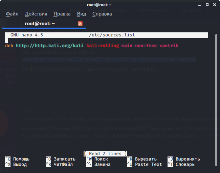Click the Выровнять shortcut label
Image resolution: width=220 pixels, height=173 pixels.
tap(188, 159)
